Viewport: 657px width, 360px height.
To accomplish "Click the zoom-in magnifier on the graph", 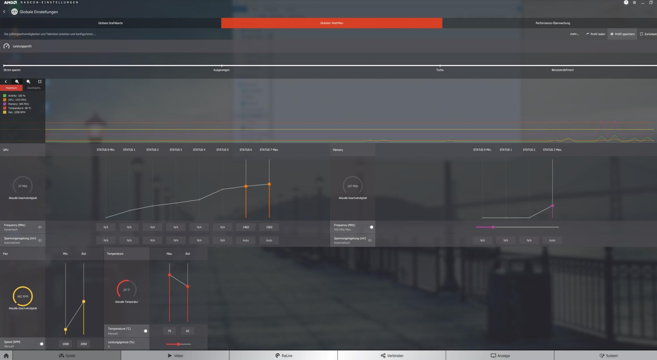I will coord(17,82).
